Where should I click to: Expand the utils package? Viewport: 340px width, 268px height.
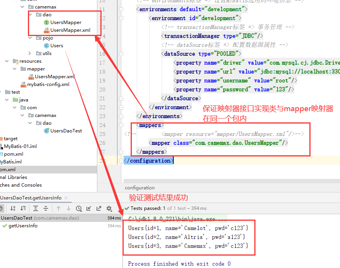[30, 53]
